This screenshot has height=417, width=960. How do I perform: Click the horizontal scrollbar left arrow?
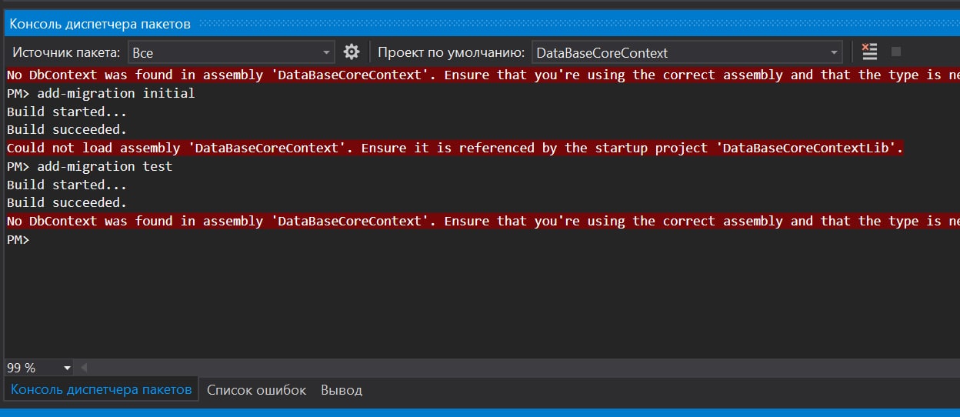tap(84, 368)
